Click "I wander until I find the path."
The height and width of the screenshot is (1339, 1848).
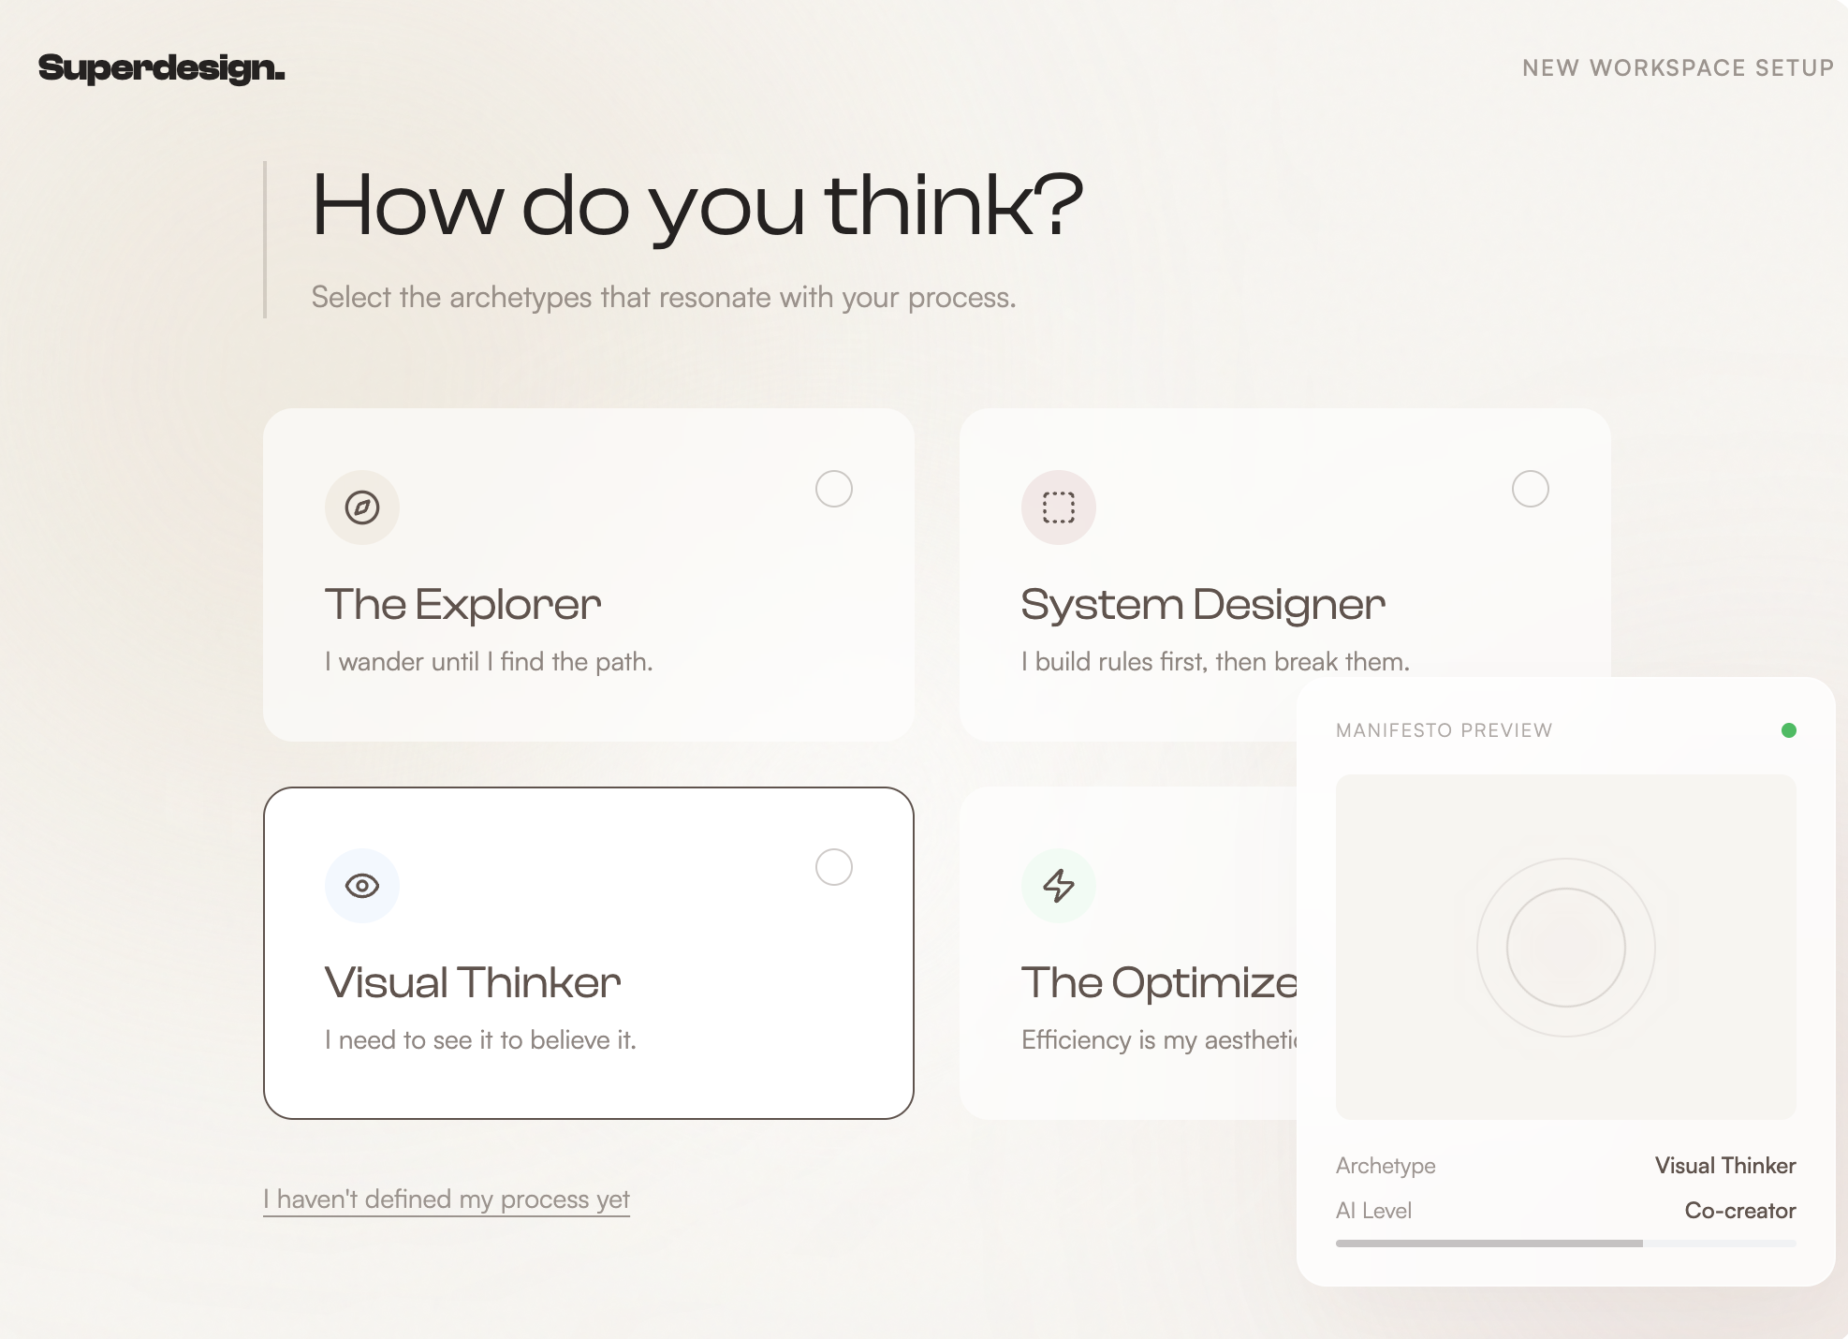point(489,662)
